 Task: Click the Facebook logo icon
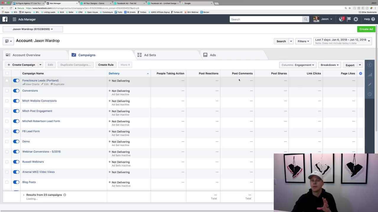click(5, 19)
